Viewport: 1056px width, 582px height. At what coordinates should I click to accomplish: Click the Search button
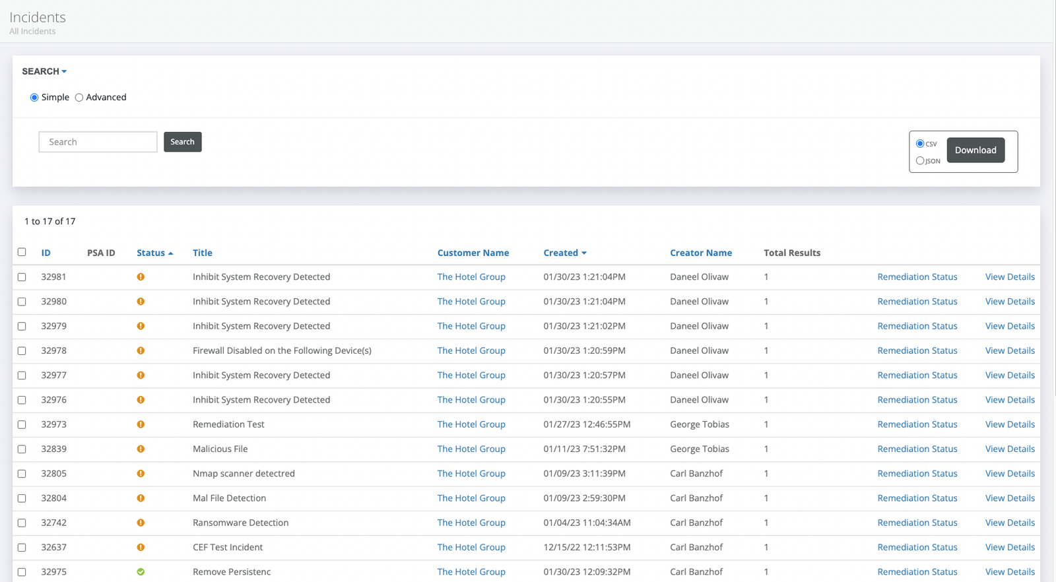click(183, 142)
